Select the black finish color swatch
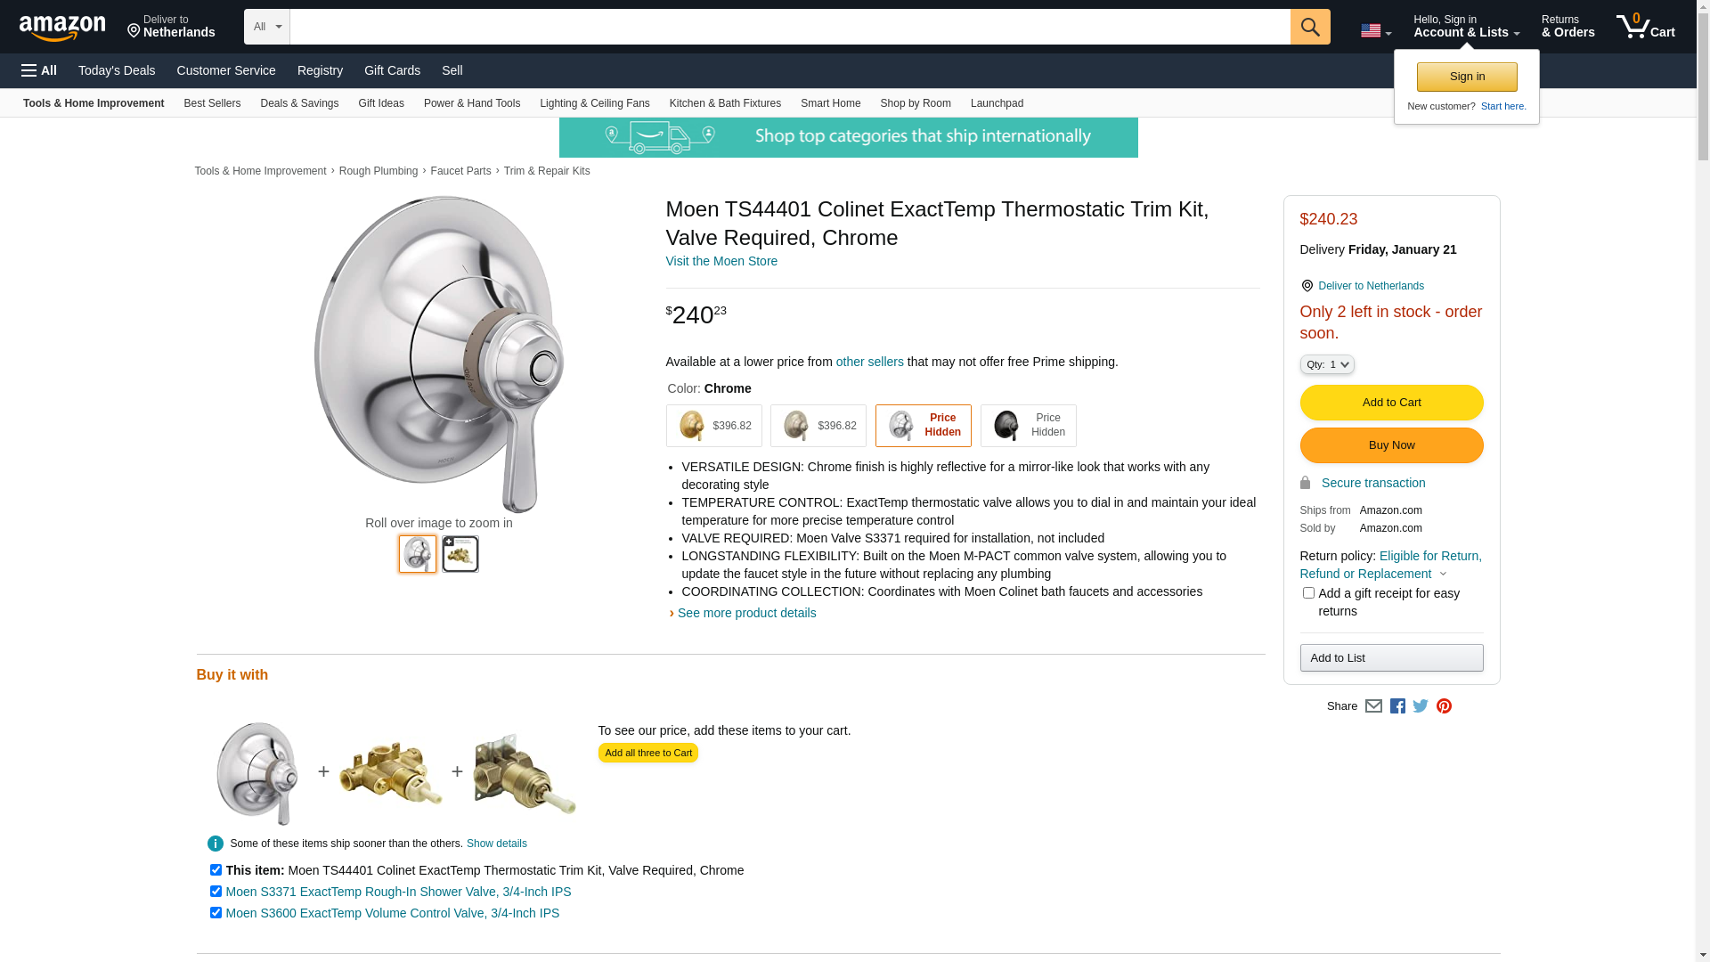Screen dimensions: 1710x962 tap(1028, 426)
